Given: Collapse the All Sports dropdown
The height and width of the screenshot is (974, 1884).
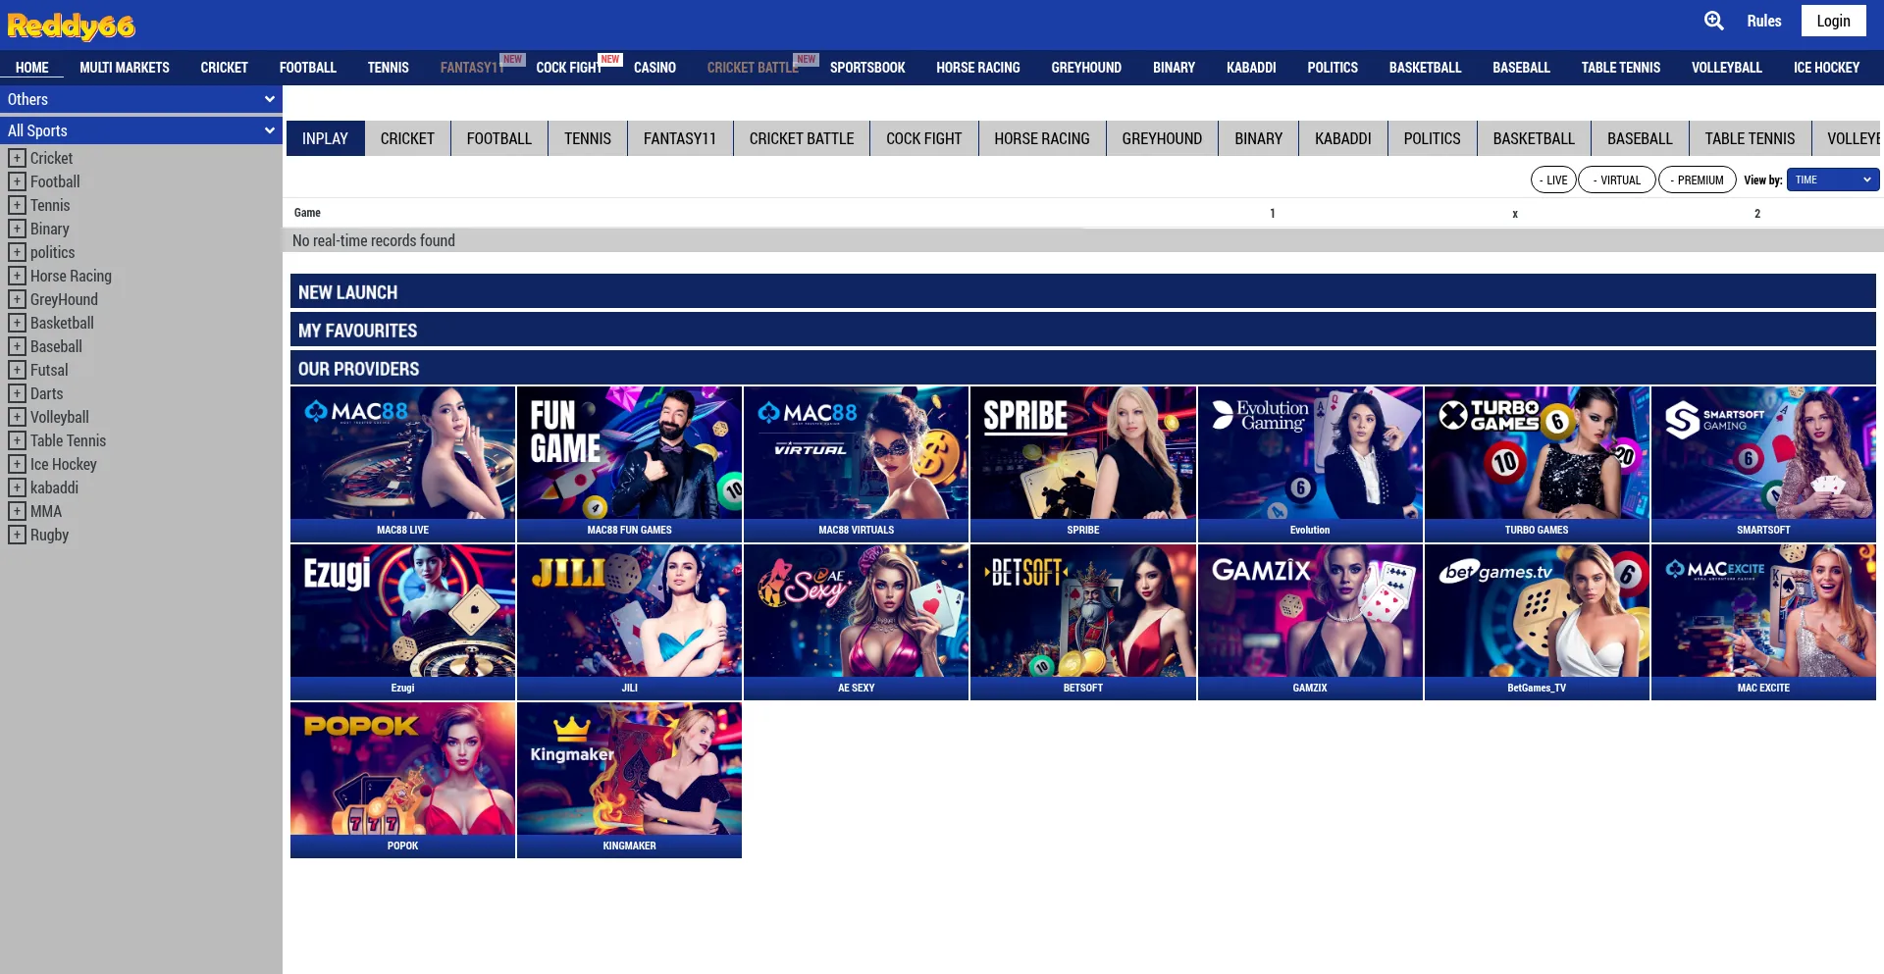Looking at the screenshot, I should 141,130.
